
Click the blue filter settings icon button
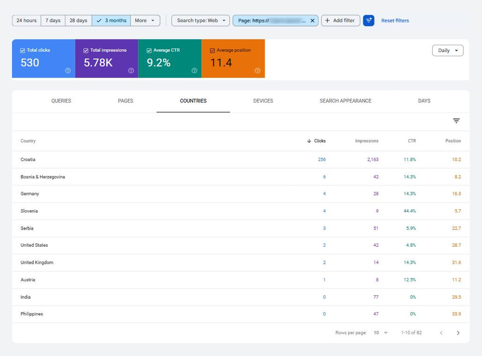pos(368,21)
